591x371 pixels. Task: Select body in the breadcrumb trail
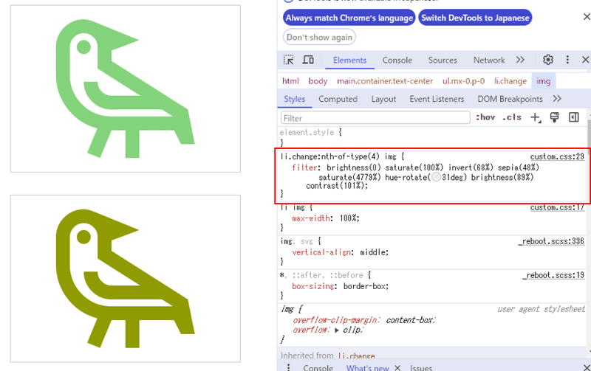pyautogui.click(x=318, y=81)
